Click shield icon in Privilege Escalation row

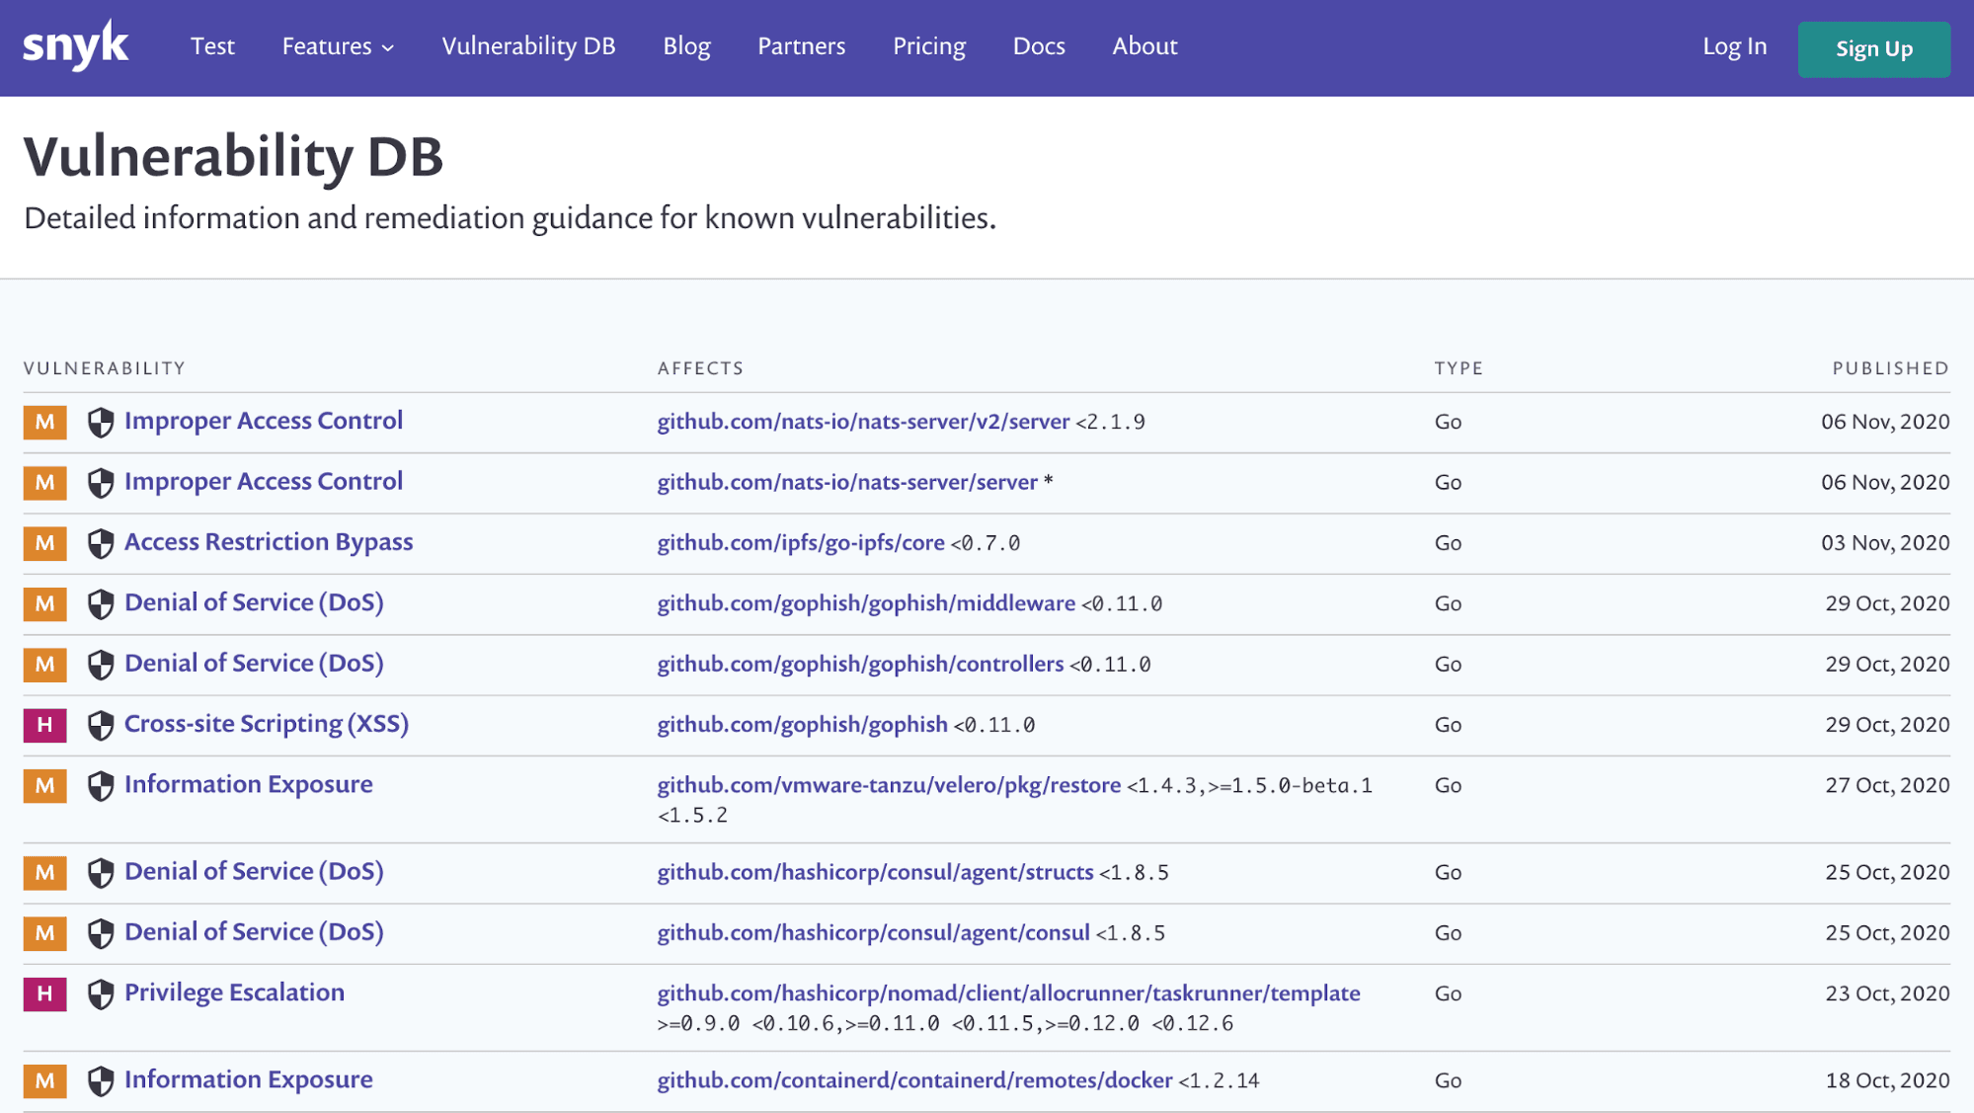pos(101,994)
